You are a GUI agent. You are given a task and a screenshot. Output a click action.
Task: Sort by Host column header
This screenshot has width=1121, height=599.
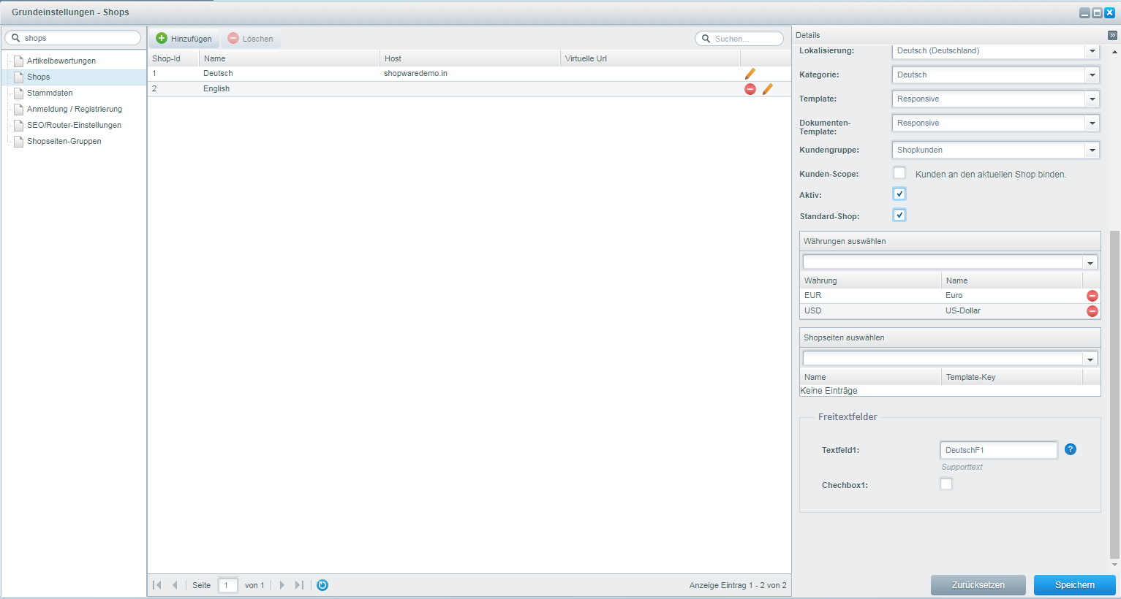[470, 58]
